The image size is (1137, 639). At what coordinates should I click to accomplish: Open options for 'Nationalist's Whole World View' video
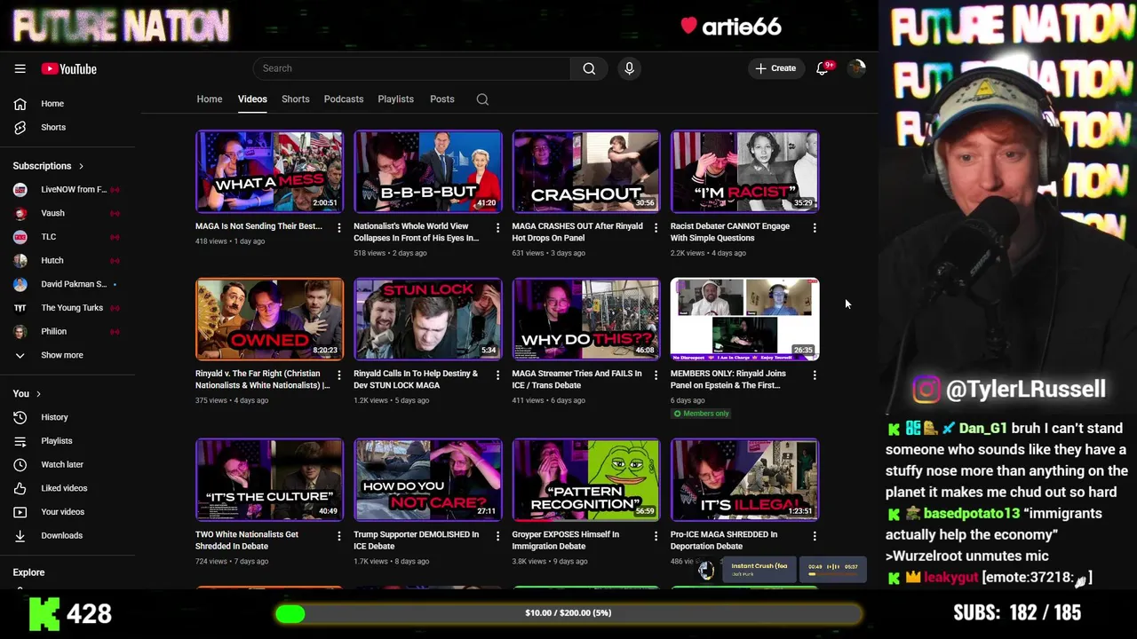[497, 228]
